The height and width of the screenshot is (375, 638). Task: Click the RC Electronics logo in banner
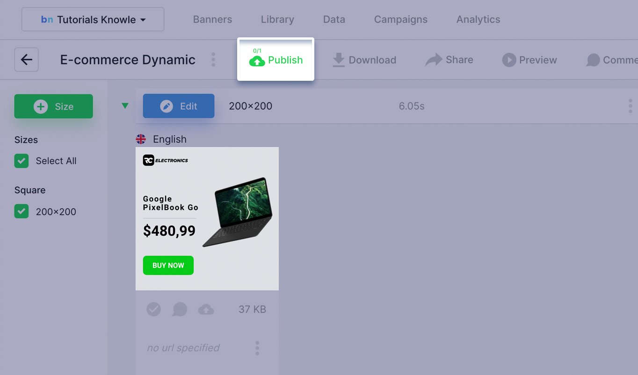pyautogui.click(x=166, y=160)
